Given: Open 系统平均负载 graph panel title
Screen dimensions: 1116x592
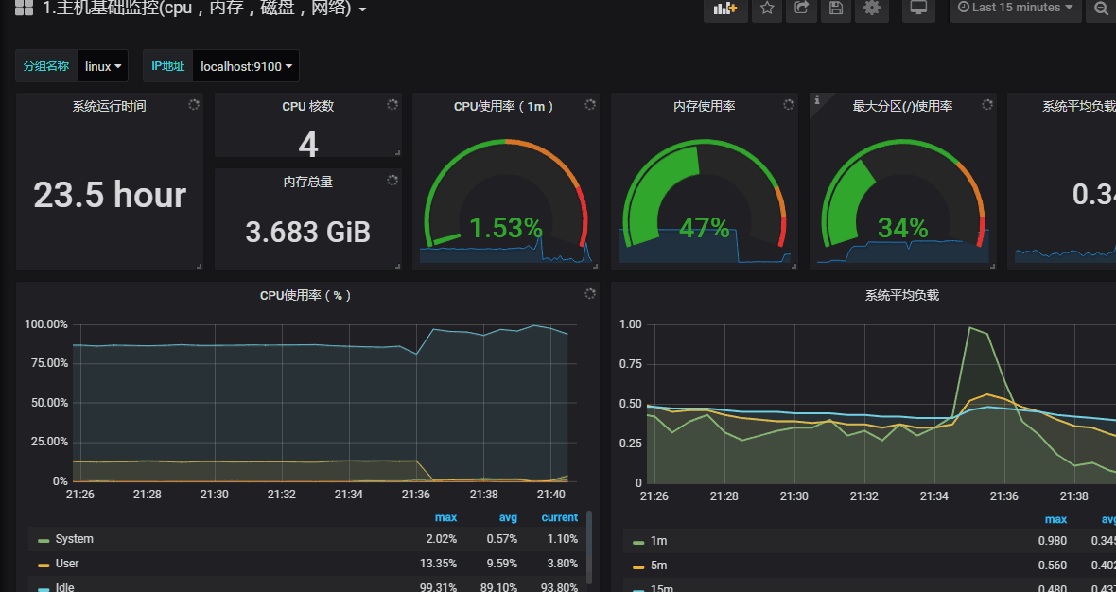Looking at the screenshot, I should [x=902, y=295].
